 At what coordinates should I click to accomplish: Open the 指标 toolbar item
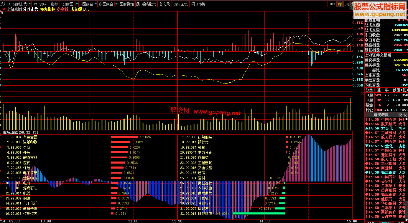(54, 4)
